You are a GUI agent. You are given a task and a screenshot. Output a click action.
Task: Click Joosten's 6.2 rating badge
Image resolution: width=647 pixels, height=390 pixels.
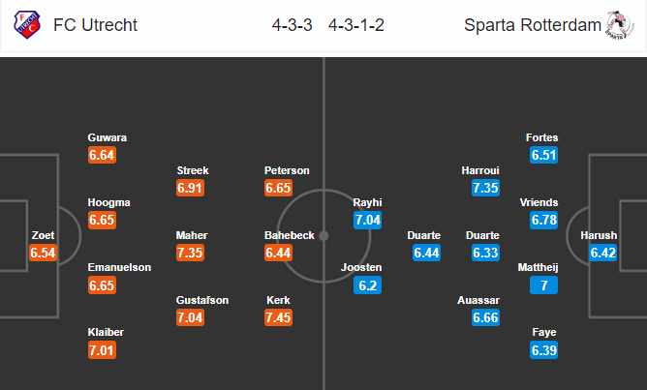(x=367, y=285)
